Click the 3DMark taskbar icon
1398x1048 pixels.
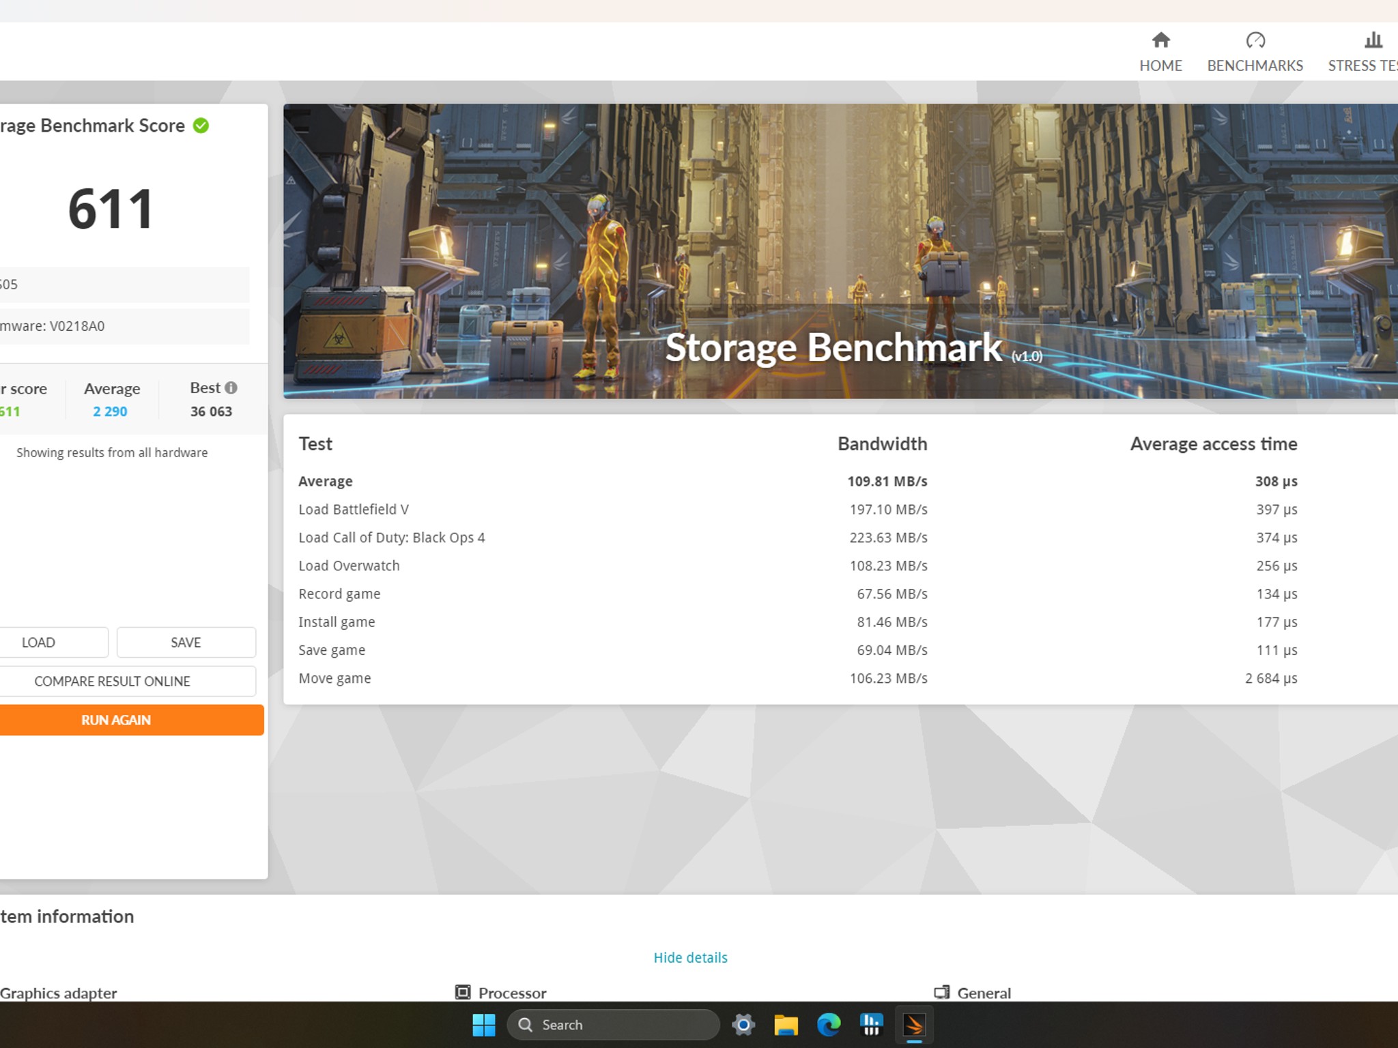point(914,1025)
